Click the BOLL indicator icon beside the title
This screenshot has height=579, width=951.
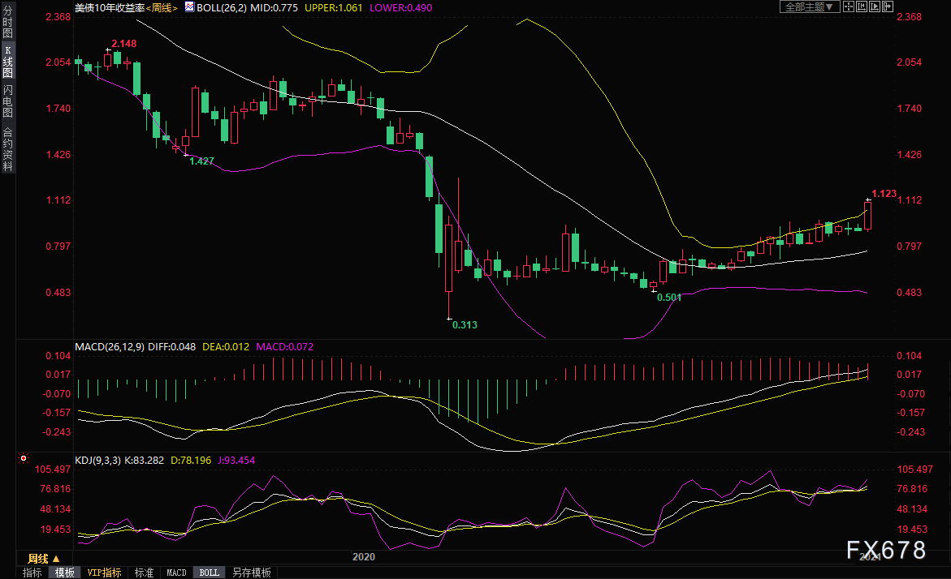tap(189, 7)
